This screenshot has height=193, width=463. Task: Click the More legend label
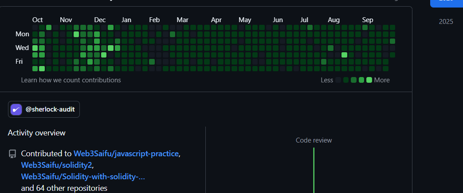pos(382,80)
